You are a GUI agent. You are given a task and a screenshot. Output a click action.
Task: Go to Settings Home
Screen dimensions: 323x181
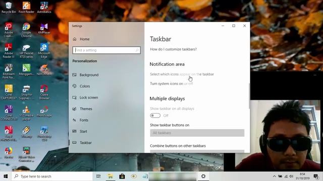pyautogui.click(x=85, y=39)
